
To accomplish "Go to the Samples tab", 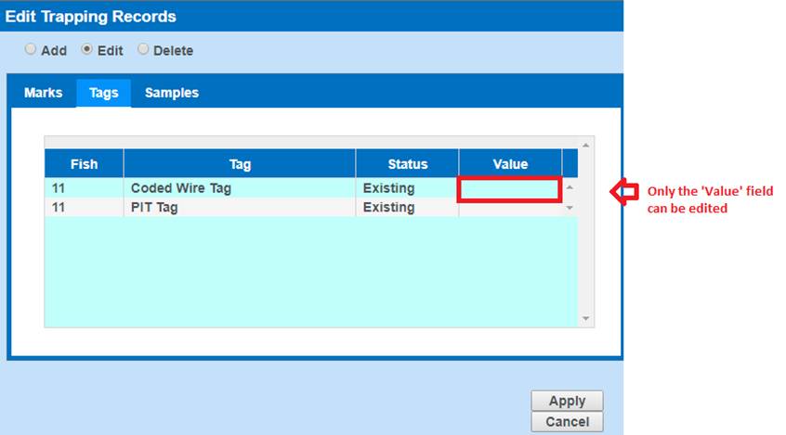I will pyautogui.click(x=171, y=93).
